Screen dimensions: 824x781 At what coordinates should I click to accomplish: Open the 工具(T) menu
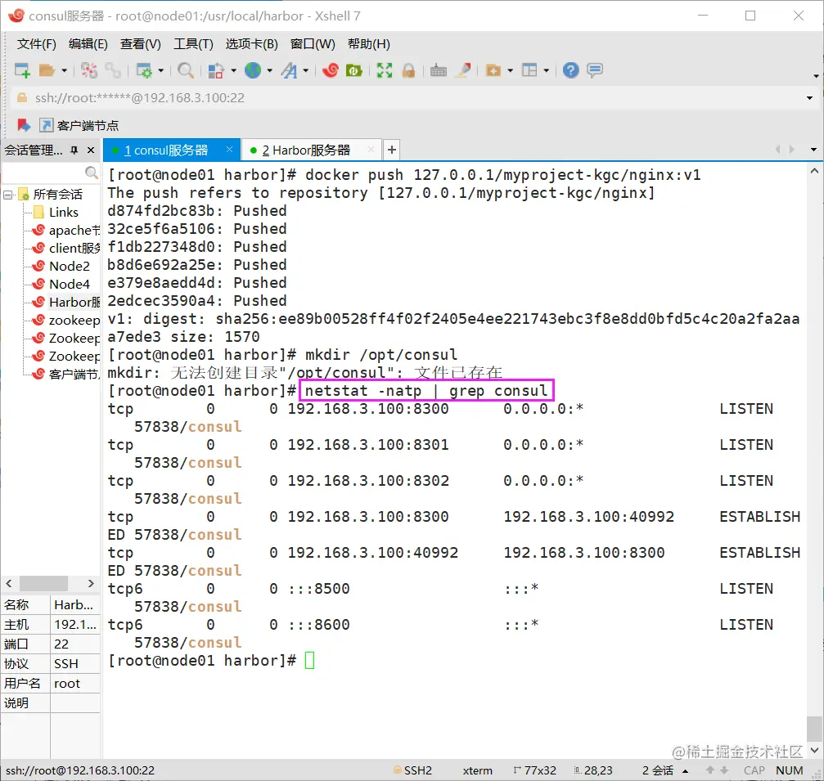pyautogui.click(x=193, y=43)
